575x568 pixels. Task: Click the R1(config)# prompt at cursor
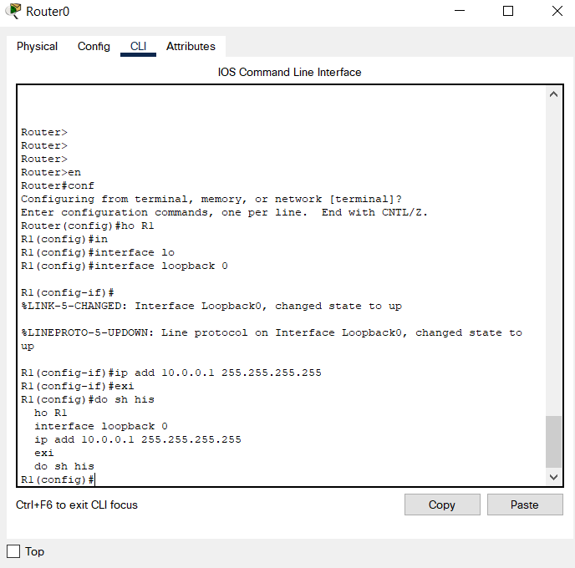(x=58, y=479)
